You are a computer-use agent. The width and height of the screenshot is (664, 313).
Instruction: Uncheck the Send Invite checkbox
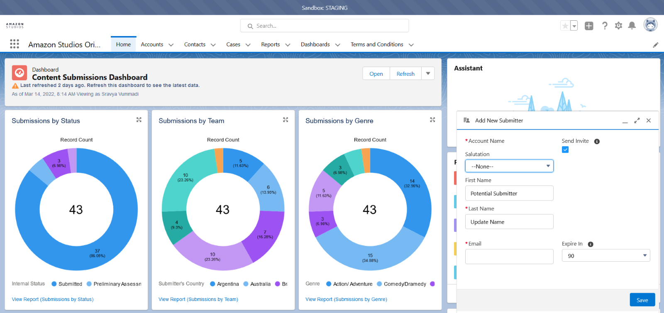pyautogui.click(x=565, y=150)
